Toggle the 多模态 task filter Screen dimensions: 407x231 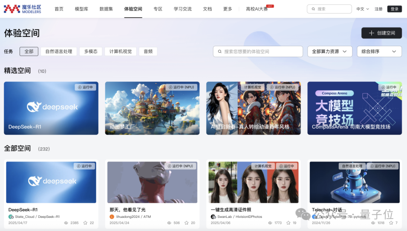click(x=90, y=51)
